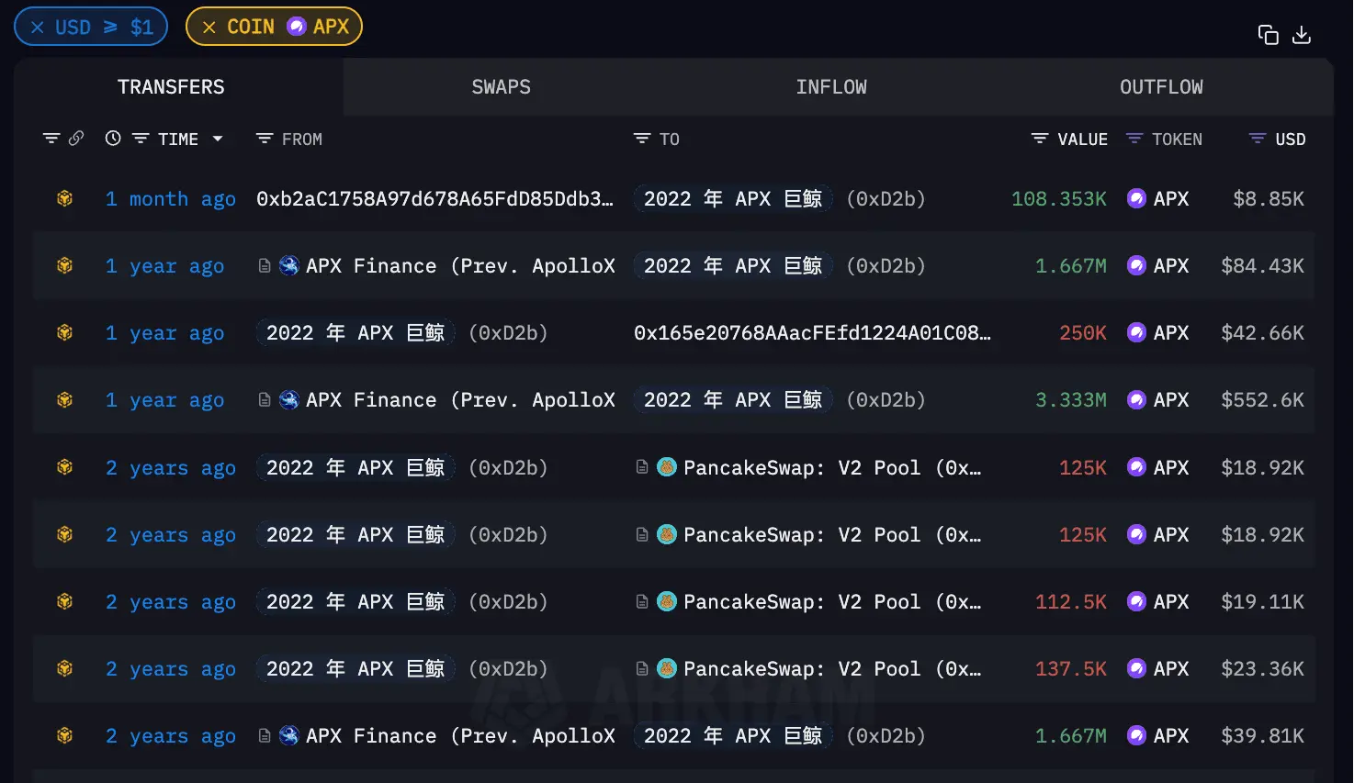Open the chain filter icon in the header

tap(51, 139)
